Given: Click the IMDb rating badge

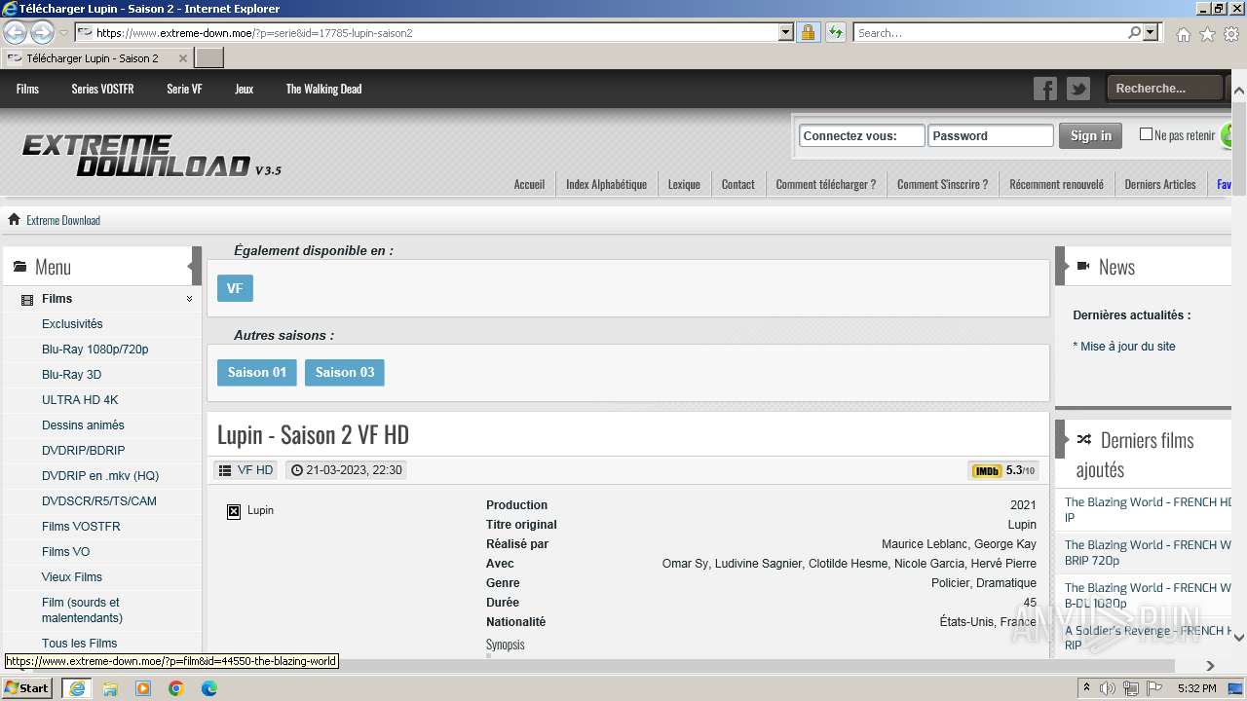Looking at the screenshot, I should pos(1003,470).
